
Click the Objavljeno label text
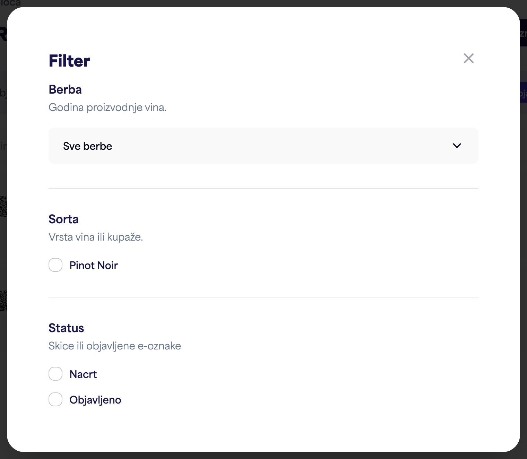(95, 400)
